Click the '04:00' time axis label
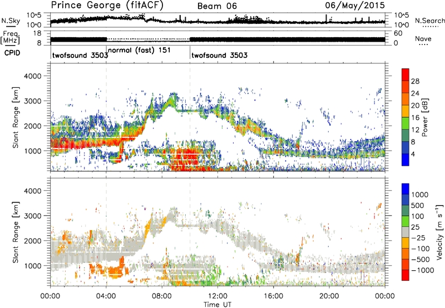The image size is (445, 308). tap(106, 296)
